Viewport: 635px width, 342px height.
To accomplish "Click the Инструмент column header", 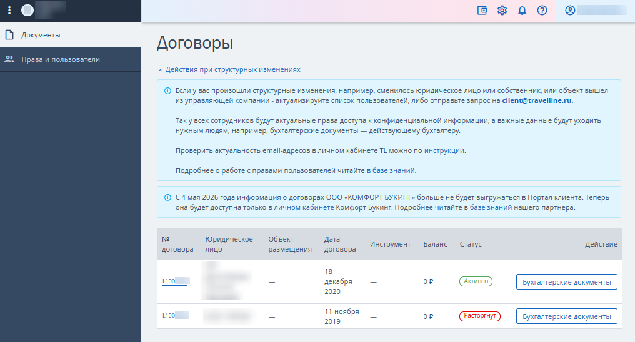I will (390, 244).
